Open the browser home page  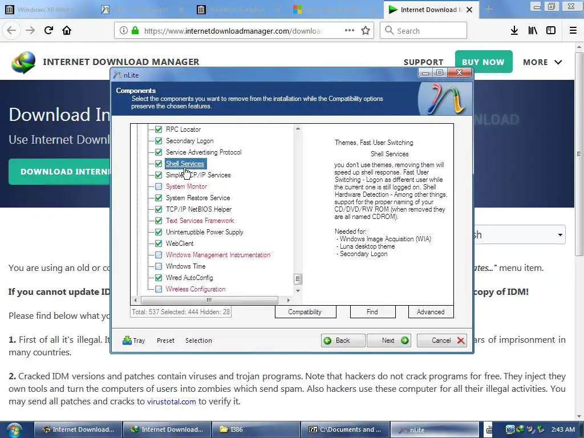point(67,31)
